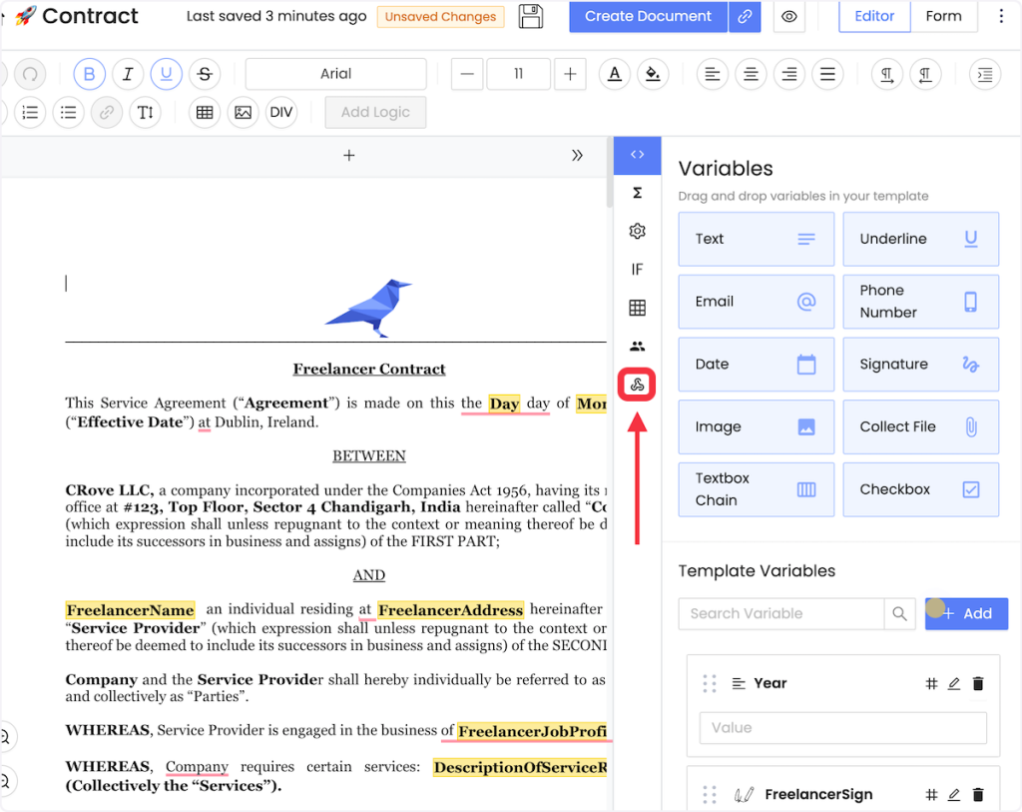This screenshot has height=812, width=1022.
Task: Open the Arial font family dropdown
Action: pyautogui.click(x=335, y=74)
